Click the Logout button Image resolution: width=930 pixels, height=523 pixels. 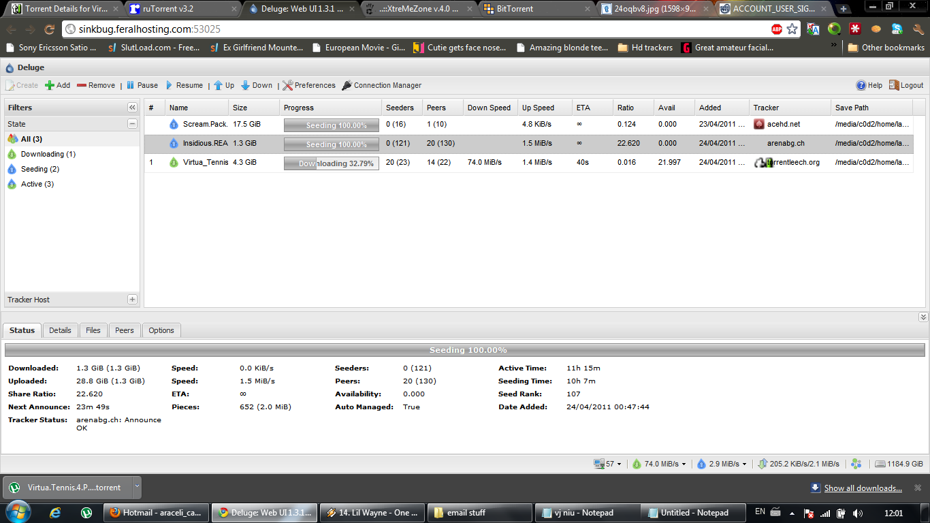click(x=906, y=85)
